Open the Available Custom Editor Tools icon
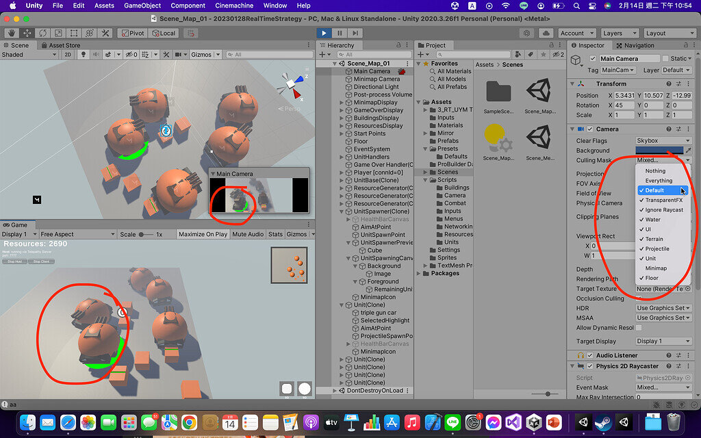Screen dimensions: 701x438 point(106,32)
